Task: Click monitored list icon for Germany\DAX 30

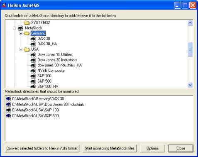Action: (8, 99)
